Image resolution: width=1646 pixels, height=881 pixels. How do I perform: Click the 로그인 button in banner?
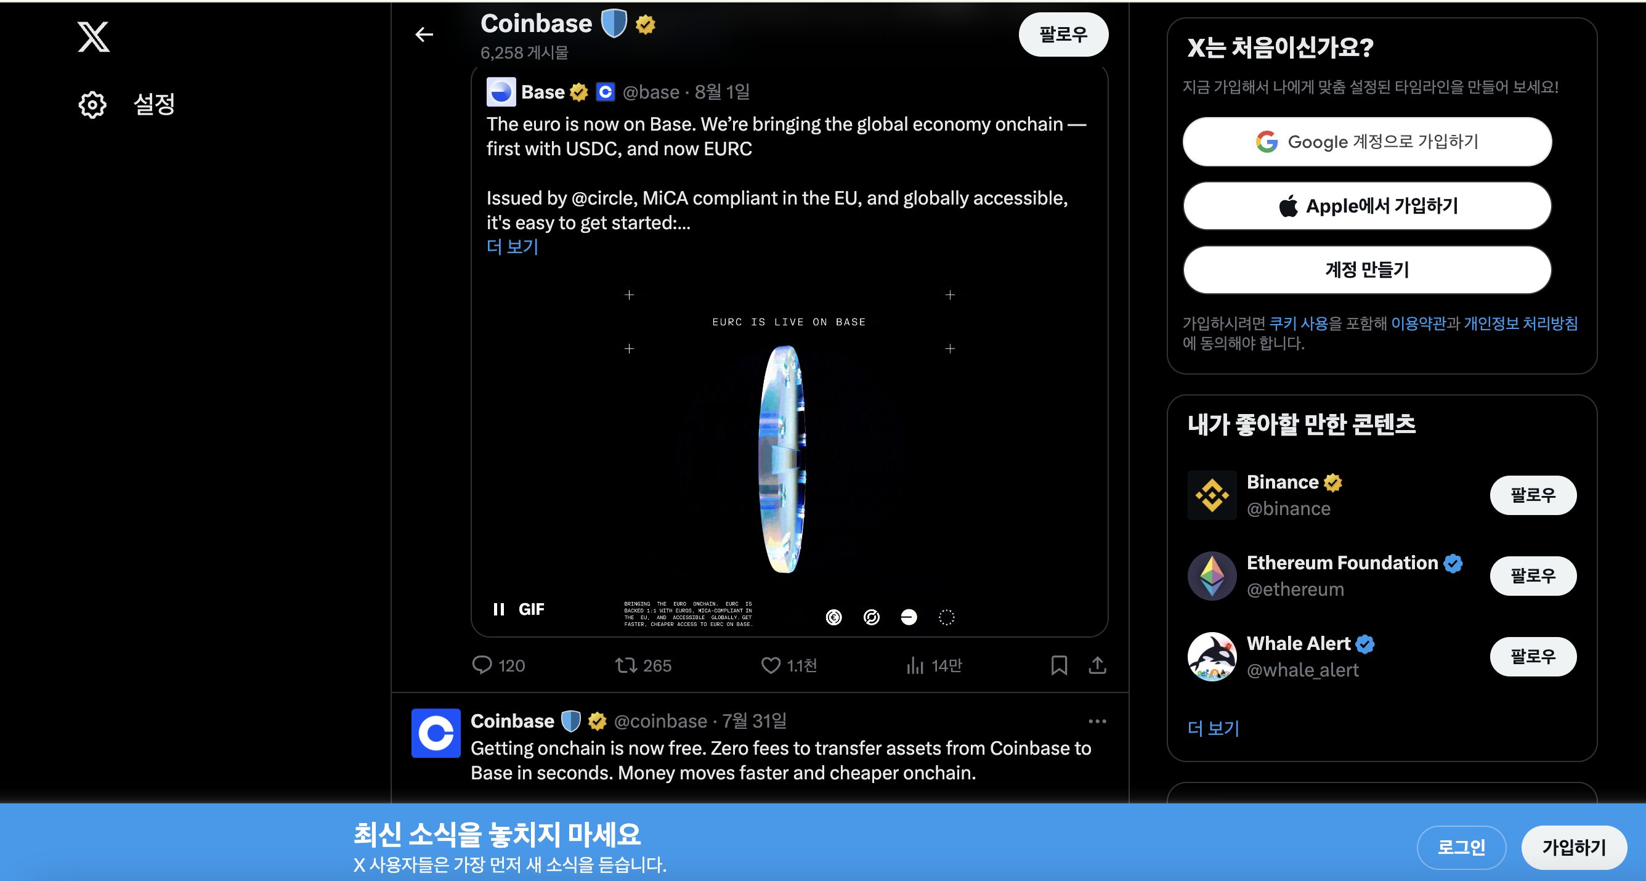tap(1461, 847)
